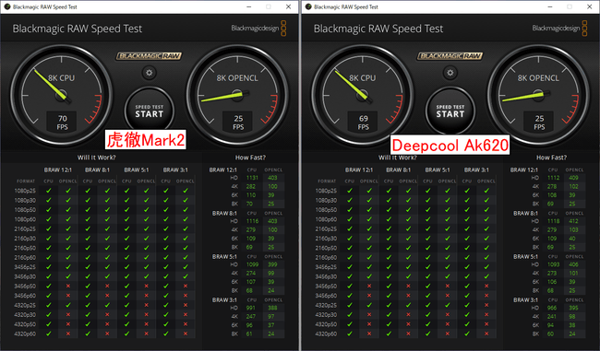Click 4320p60 BRAW 12:1 CPU checkmark, right window
Viewport: 600px width, 351px height.
tap(350, 333)
